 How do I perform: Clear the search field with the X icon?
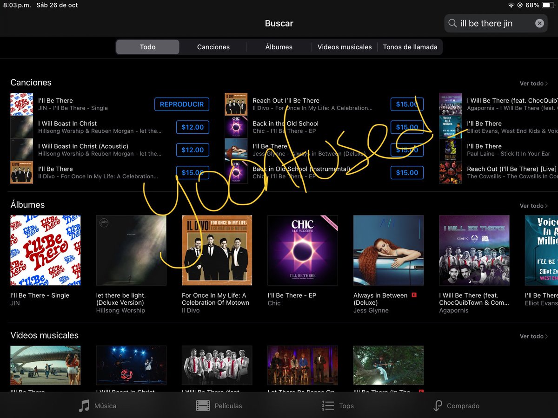pos(539,23)
